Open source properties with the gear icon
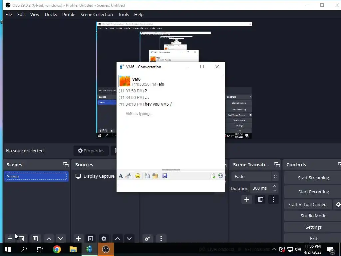Screen dimensions: 341x256 click(104, 239)
